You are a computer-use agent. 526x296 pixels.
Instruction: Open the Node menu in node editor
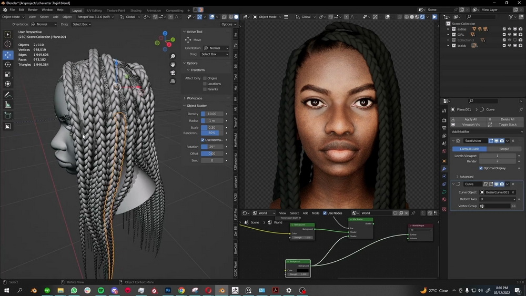316,213
